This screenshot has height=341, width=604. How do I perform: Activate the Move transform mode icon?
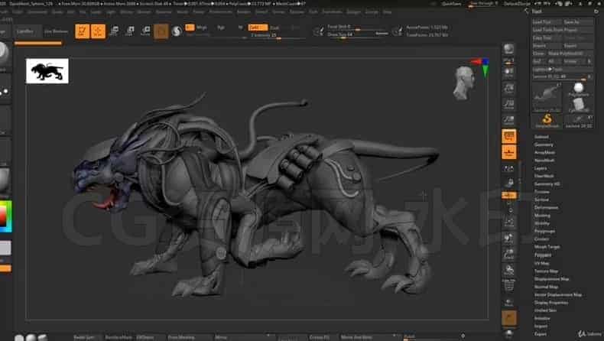115,31
